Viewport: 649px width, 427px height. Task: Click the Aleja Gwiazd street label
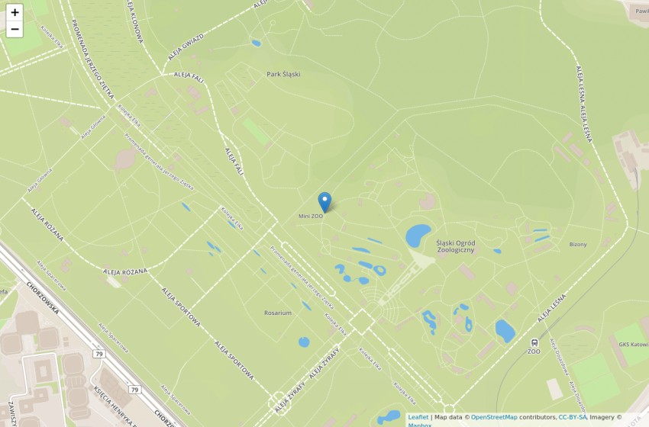click(186, 47)
